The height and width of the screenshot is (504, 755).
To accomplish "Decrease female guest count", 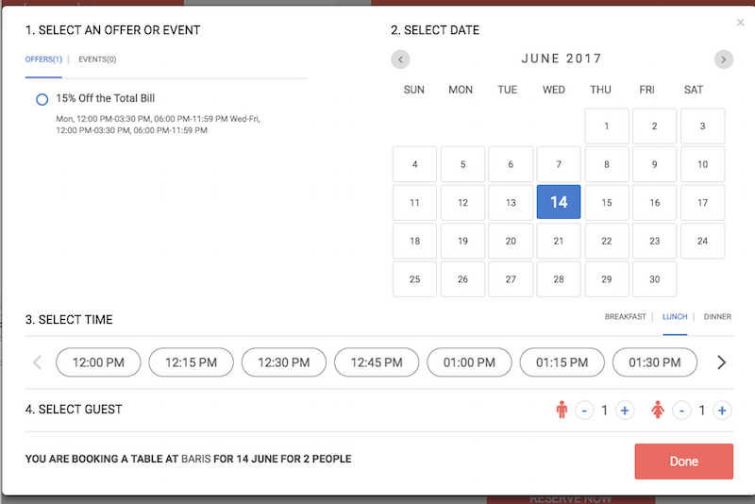I will (x=681, y=411).
